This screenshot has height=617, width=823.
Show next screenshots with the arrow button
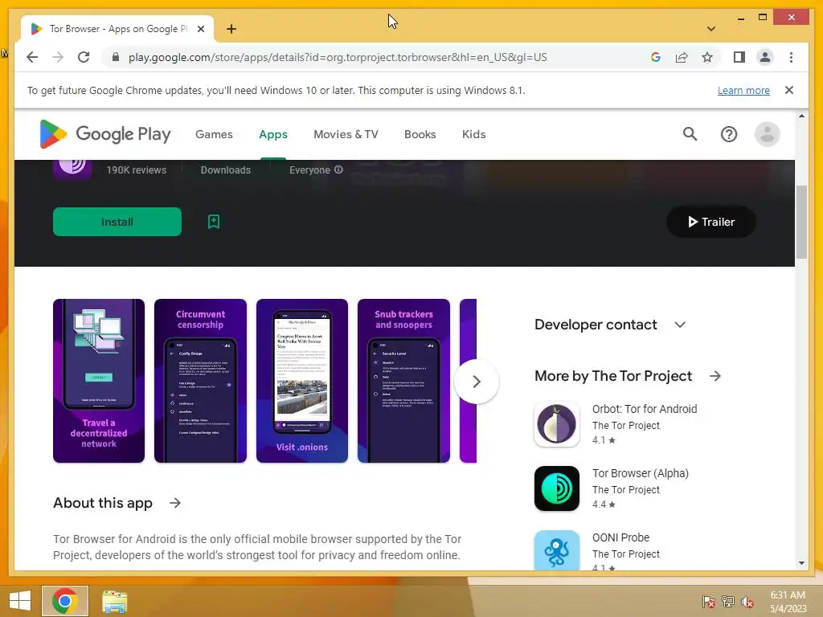[x=476, y=382]
